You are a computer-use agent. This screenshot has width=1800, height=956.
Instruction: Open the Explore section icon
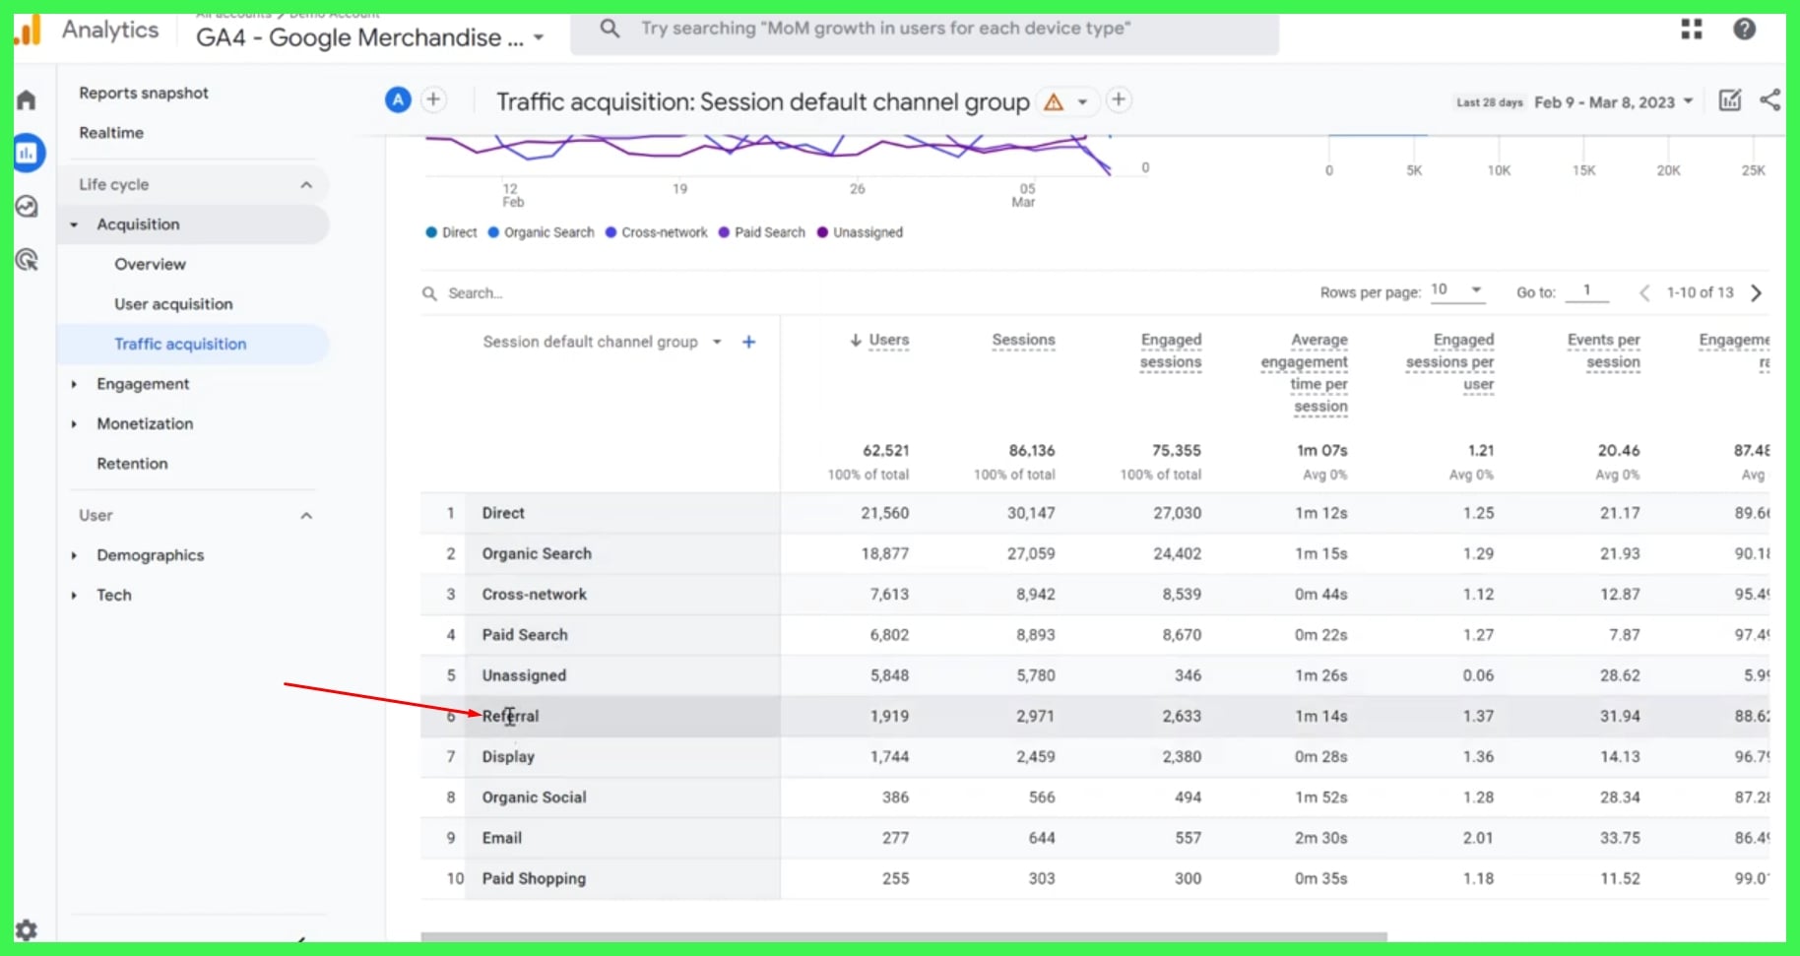[28, 206]
